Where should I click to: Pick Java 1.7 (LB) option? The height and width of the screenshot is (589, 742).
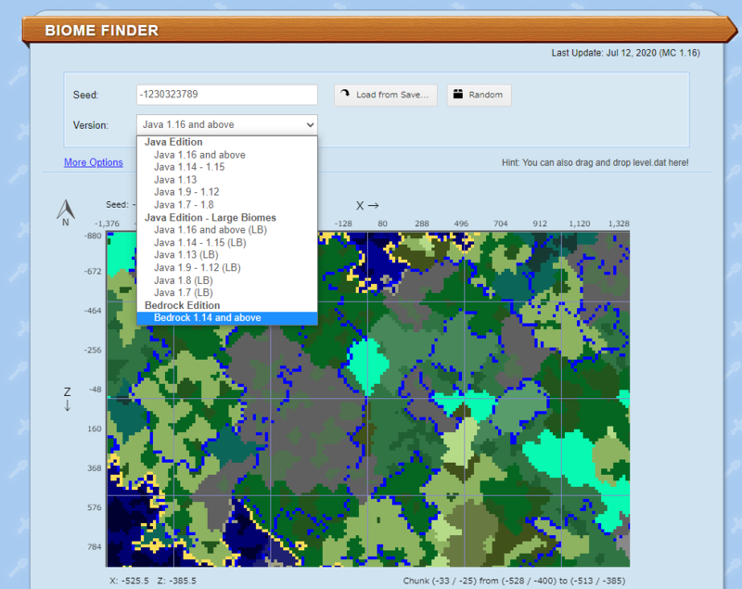pyautogui.click(x=227, y=293)
